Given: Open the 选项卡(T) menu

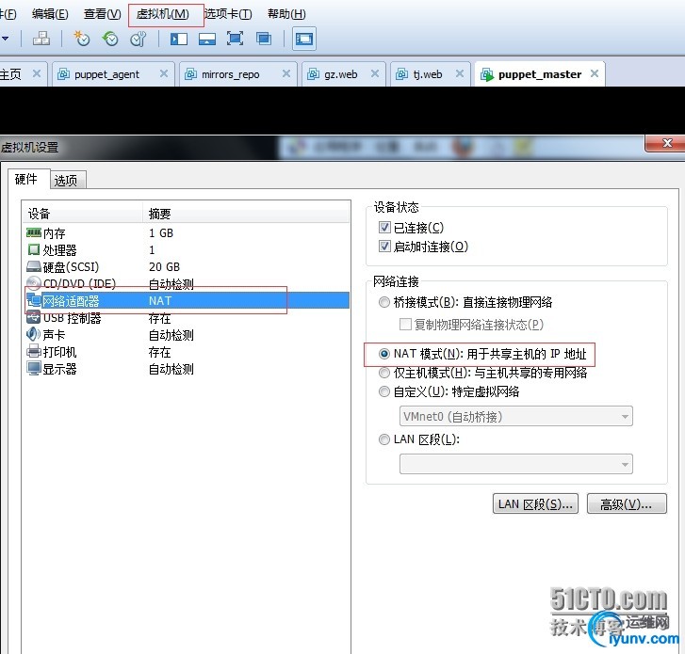Looking at the screenshot, I should pos(228,14).
